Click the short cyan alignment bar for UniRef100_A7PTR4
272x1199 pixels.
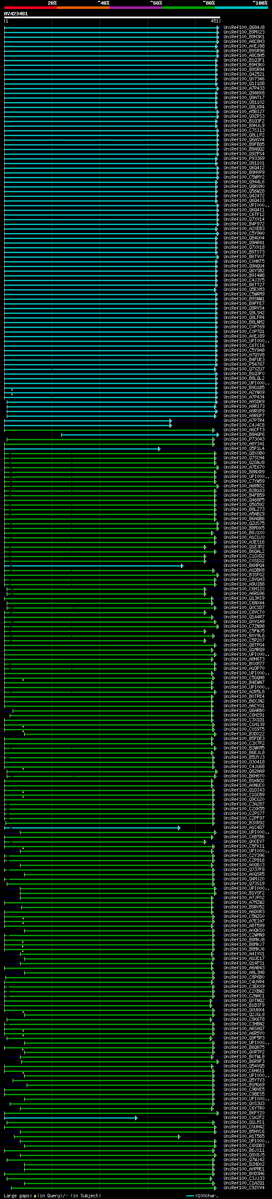(88, 421)
